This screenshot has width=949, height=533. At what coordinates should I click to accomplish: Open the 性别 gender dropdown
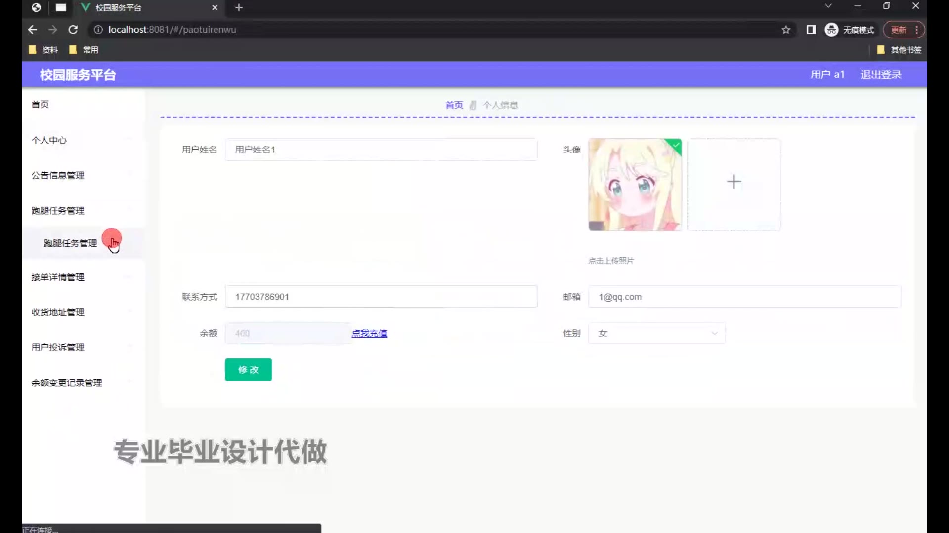(x=656, y=333)
